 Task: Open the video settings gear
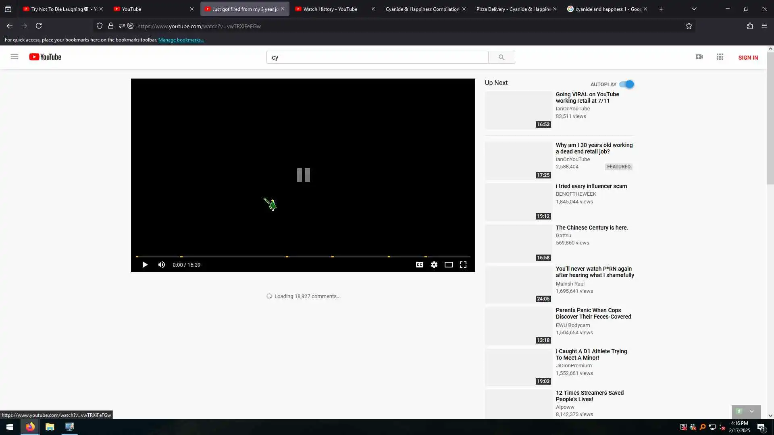click(434, 265)
